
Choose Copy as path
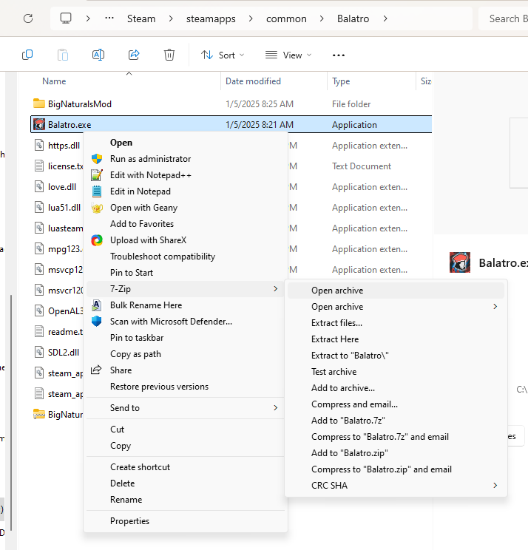click(x=185, y=354)
